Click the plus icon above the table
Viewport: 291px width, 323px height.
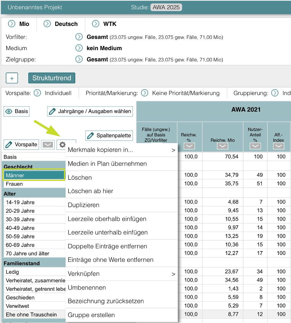click(x=12, y=78)
